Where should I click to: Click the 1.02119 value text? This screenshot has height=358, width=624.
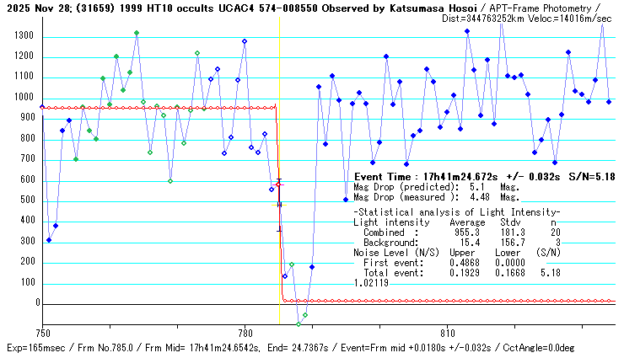[x=371, y=284]
